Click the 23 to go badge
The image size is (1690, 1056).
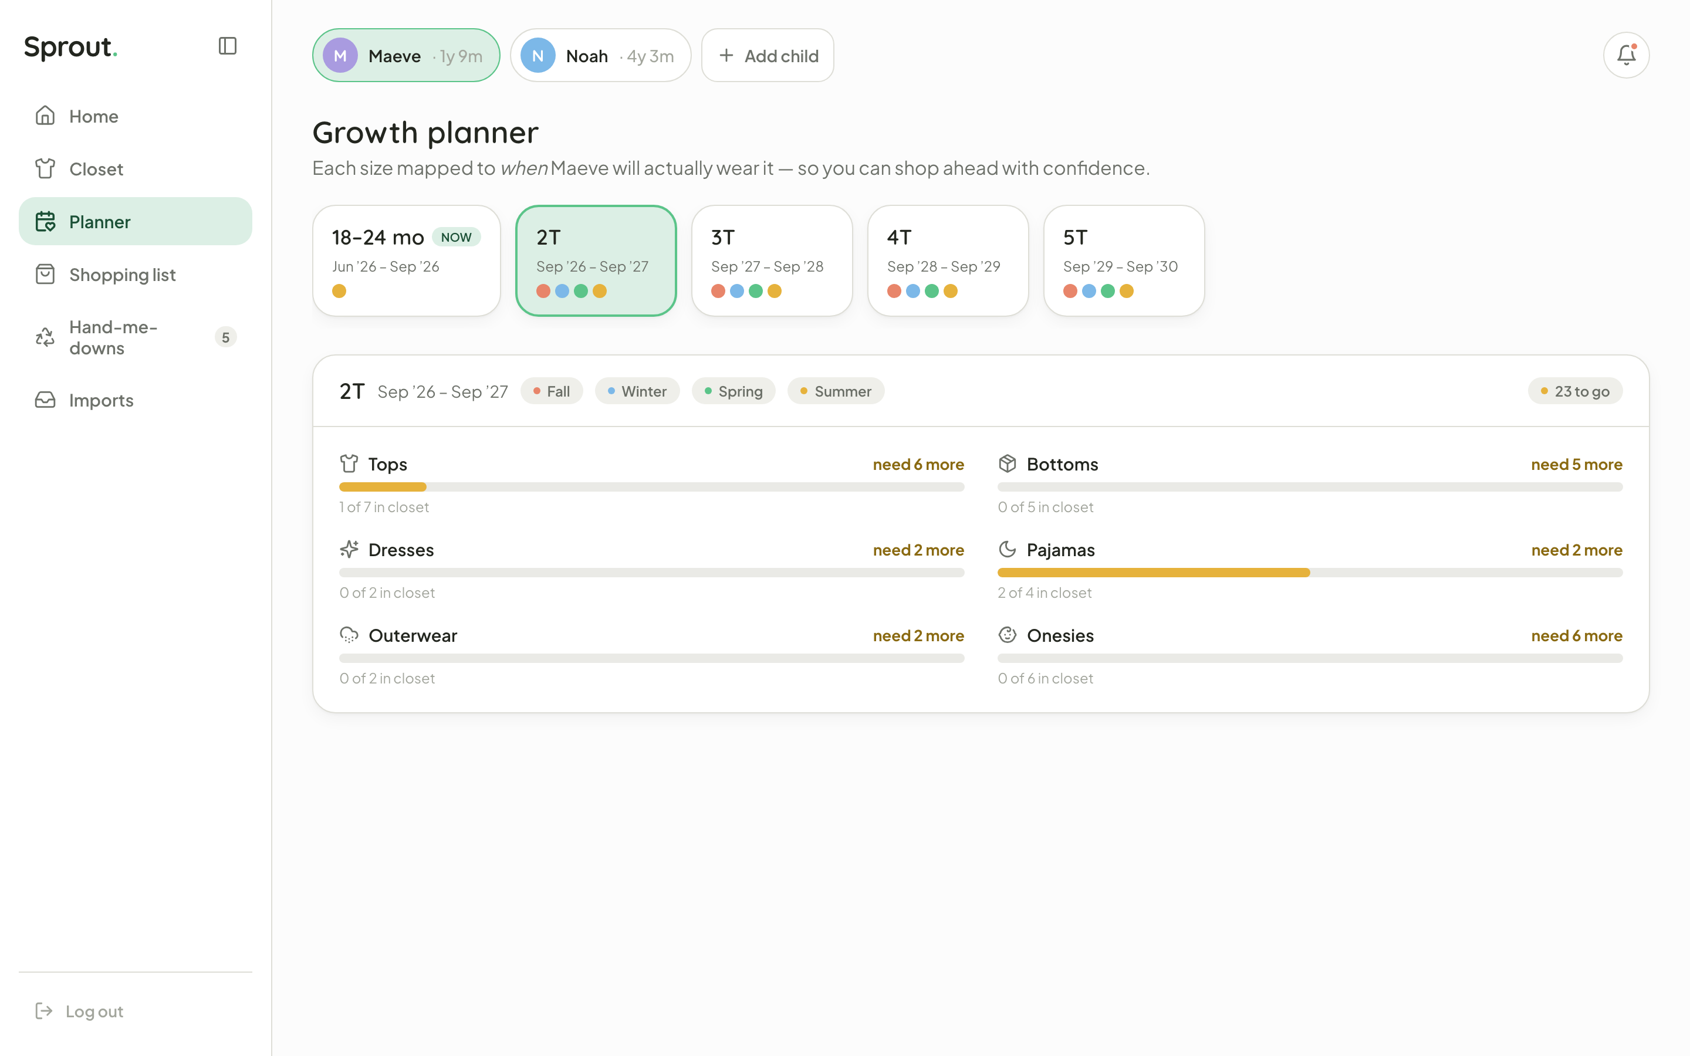(x=1575, y=391)
